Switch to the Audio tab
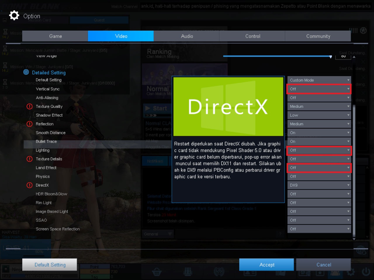Viewport: 374px width, 280px height. point(187,36)
